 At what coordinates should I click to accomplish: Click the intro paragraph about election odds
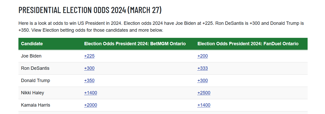pyautogui.click(x=161, y=27)
